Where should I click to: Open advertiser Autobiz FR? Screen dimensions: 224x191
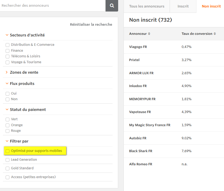pyautogui.click(x=138, y=138)
